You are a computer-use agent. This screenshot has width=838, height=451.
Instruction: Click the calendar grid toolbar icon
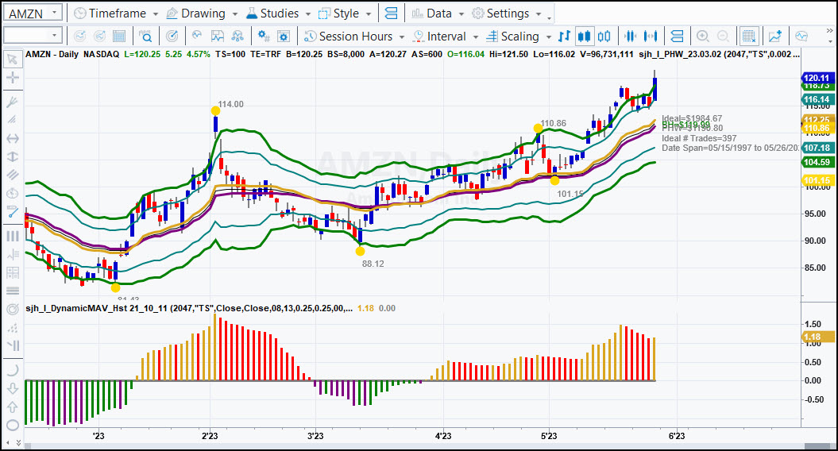point(119,37)
